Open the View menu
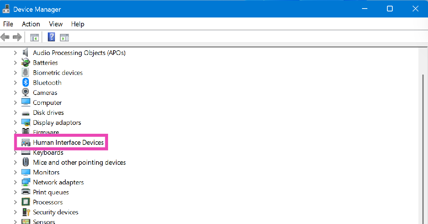The width and height of the screenshot is (428, 224). coord(56,24)
